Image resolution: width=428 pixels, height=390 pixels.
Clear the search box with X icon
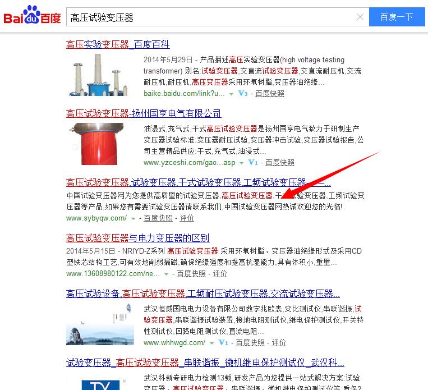[360, 17]
